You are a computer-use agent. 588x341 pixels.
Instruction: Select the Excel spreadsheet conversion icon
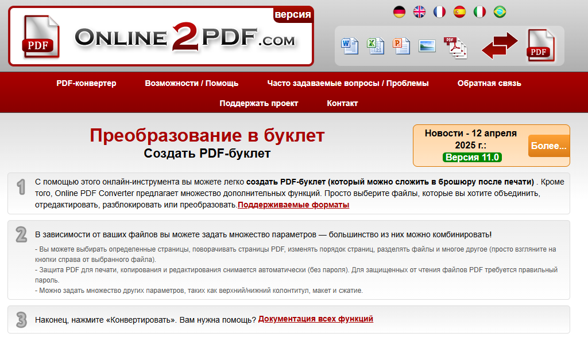pyautogui.click(x=376, y=45)
